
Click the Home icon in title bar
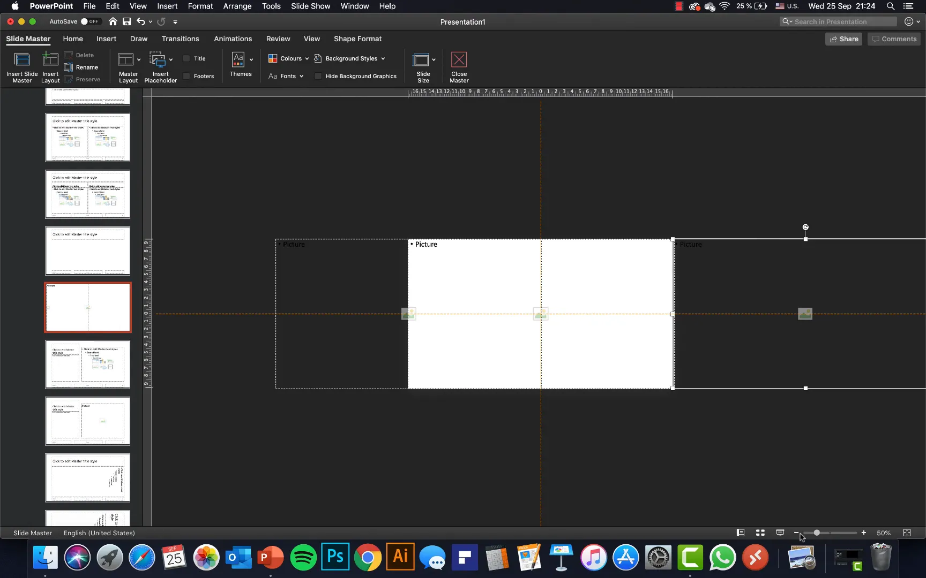(113, 21)
